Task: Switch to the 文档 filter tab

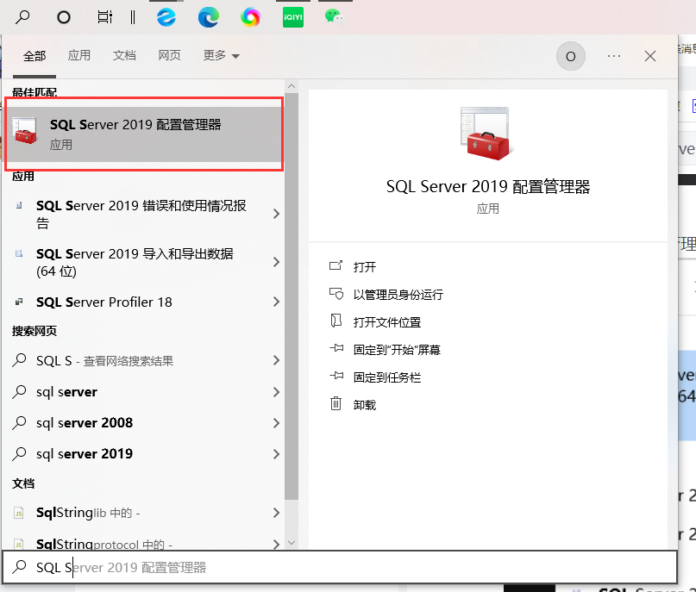Action: (x=124, y=55)
